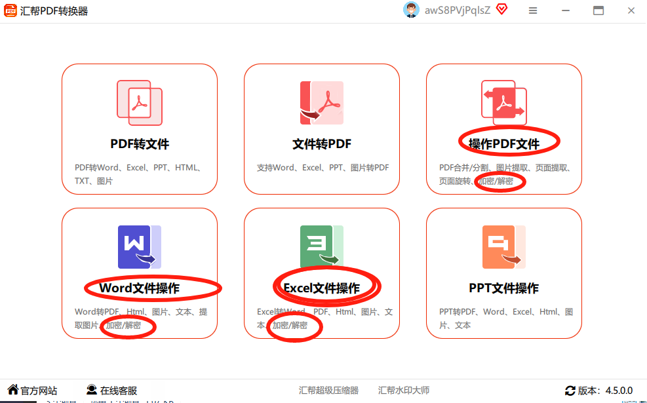The height and width of the screenshot is (403, 647).
Task: Click the 汇帮PDF转换器 window title text
Action: coord(54,11)
